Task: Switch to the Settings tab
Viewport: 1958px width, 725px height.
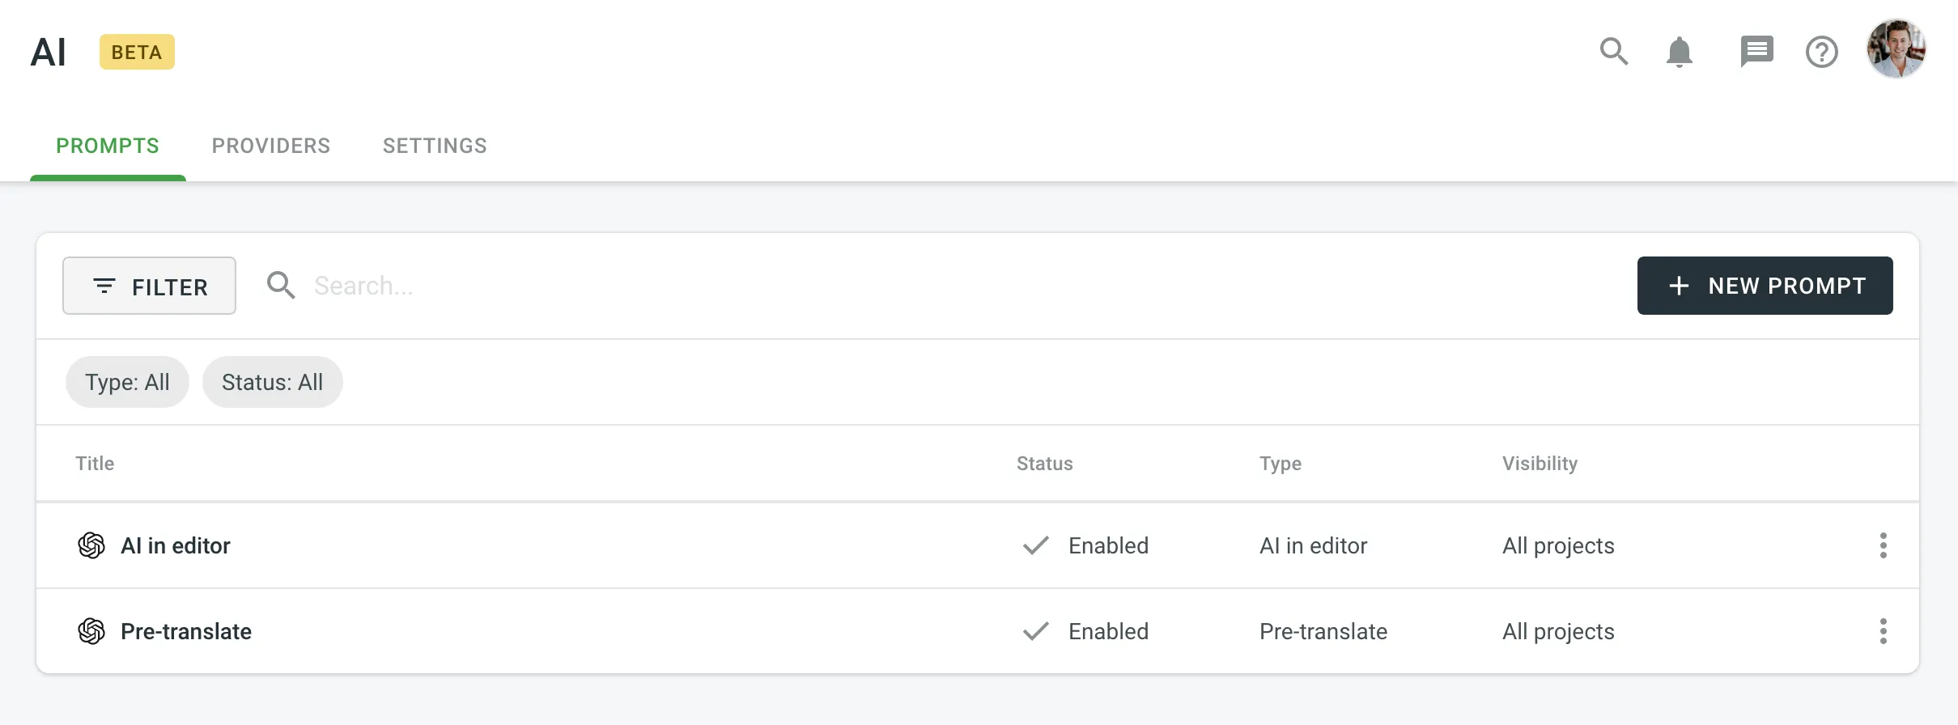Action: click(435, 146)
